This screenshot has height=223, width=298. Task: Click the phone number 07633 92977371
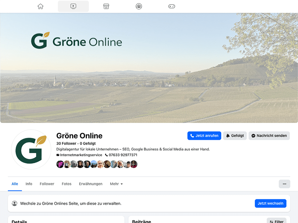click(123, 155)
